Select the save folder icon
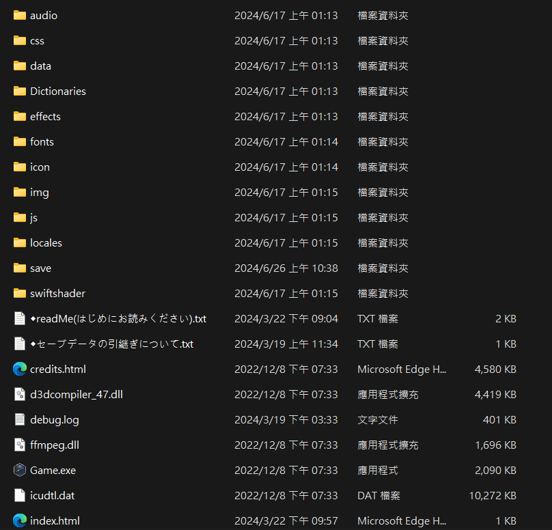 pyautogui.click(x=19, y=268)
